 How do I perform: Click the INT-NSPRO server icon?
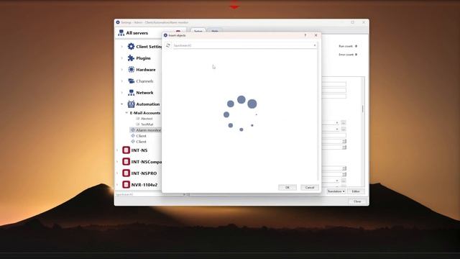click(x=126, y=173)
